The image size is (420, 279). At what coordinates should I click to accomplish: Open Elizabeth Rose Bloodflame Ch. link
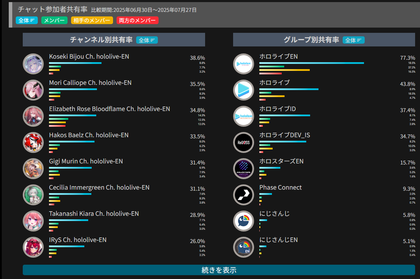coord(110,109)
